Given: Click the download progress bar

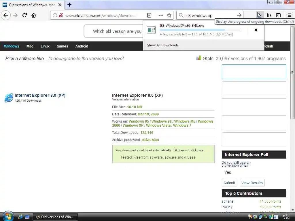Looking at the screenshot, I should 200,30.
